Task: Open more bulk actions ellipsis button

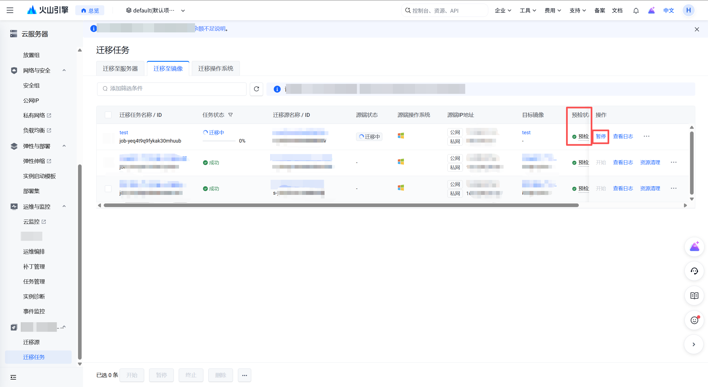Action: [244, 375]
